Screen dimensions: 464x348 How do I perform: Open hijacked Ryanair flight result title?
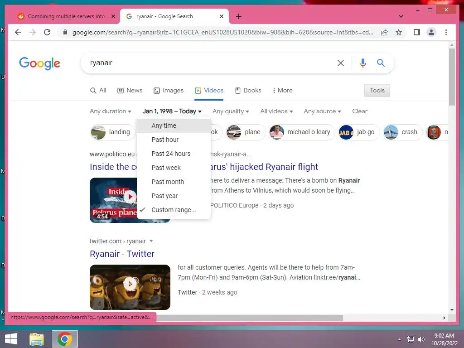point(264,167)
